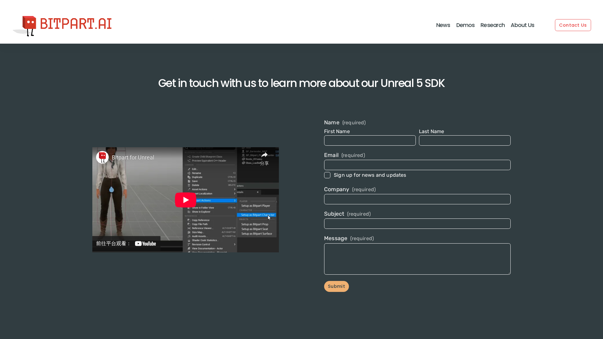The image size is (603, 339).
Task: Go to the Research page
Action: [x=492, y=25]
